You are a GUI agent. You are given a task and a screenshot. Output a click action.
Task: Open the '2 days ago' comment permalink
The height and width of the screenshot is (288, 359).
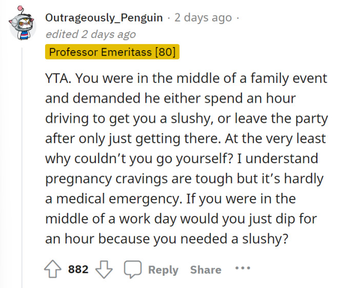203,18
